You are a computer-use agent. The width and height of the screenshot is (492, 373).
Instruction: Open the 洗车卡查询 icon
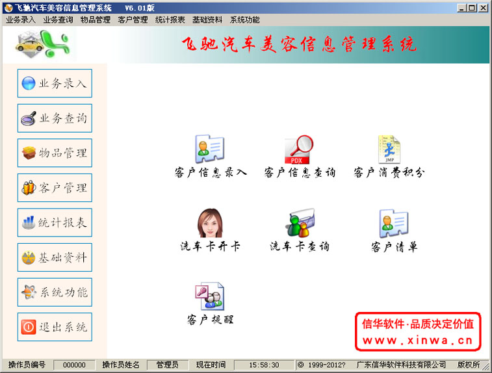(300, 223)
